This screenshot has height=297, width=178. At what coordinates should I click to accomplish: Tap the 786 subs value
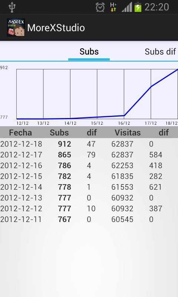[x=65, y=166]
